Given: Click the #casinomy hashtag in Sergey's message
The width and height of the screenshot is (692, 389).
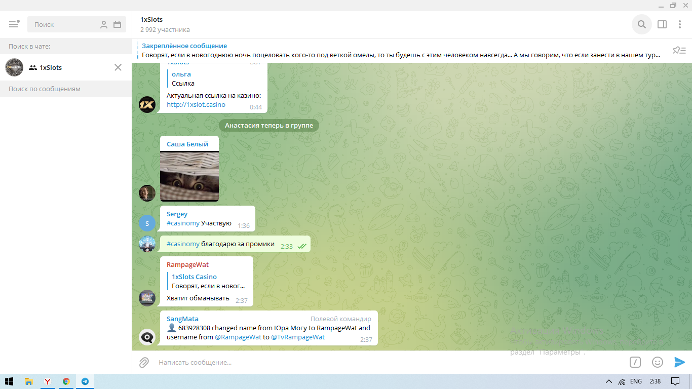Looking at the screenshot, I should click(x=183, y=223).
